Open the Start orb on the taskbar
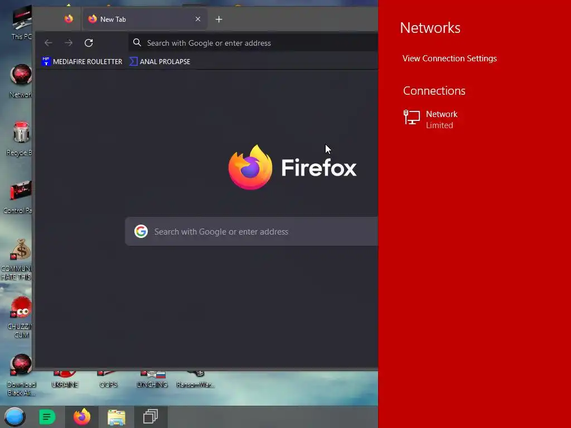 pos(14,417)
